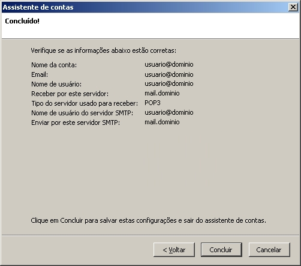Close the Assistente de contas window

(293, 7)
